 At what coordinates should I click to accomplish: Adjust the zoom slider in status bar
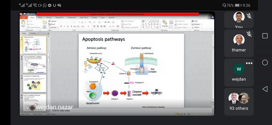pyautogui.click(x=199, y=114)
